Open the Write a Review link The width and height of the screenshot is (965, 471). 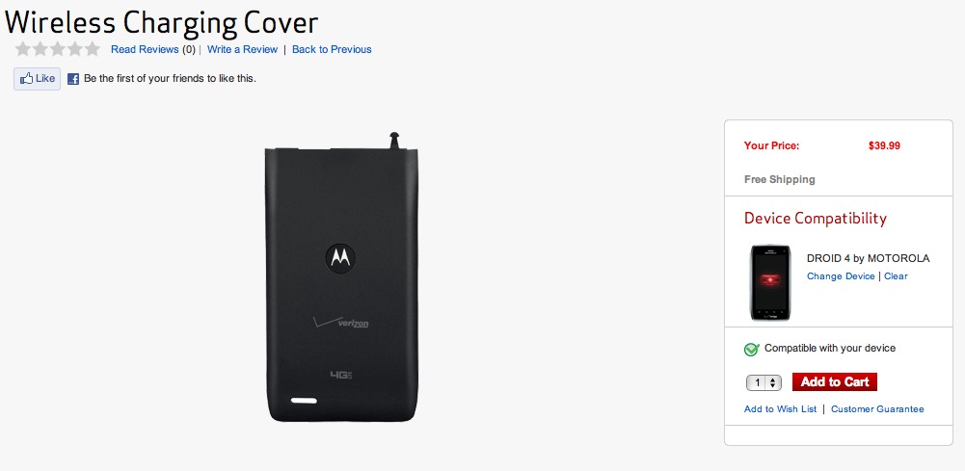coord(243,49)
